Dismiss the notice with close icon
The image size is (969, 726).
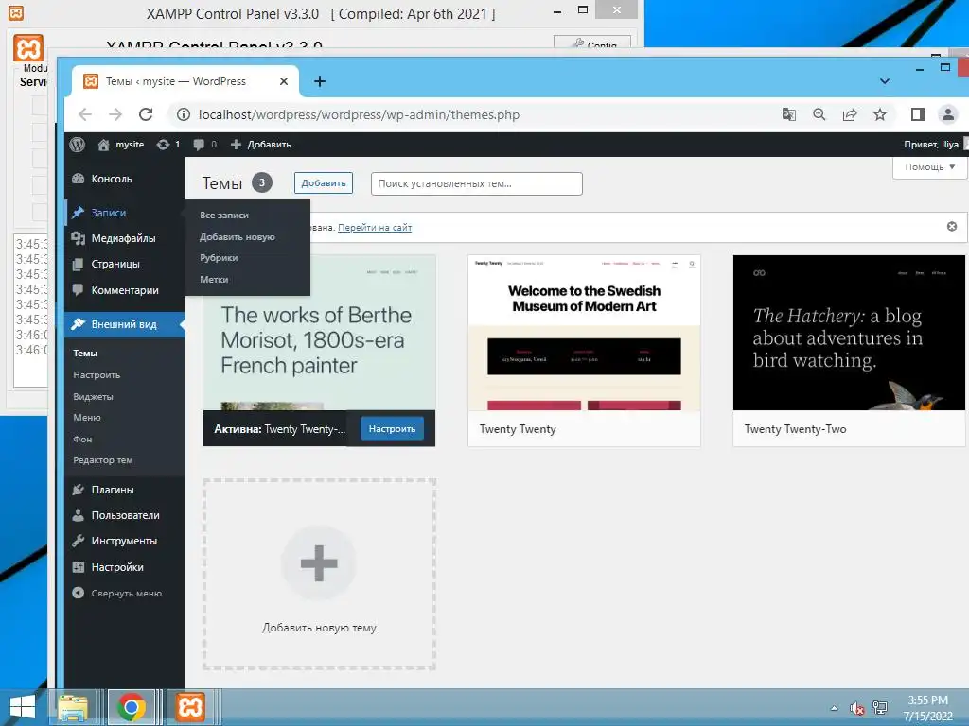pyautogui.click(x=952, y=227)
